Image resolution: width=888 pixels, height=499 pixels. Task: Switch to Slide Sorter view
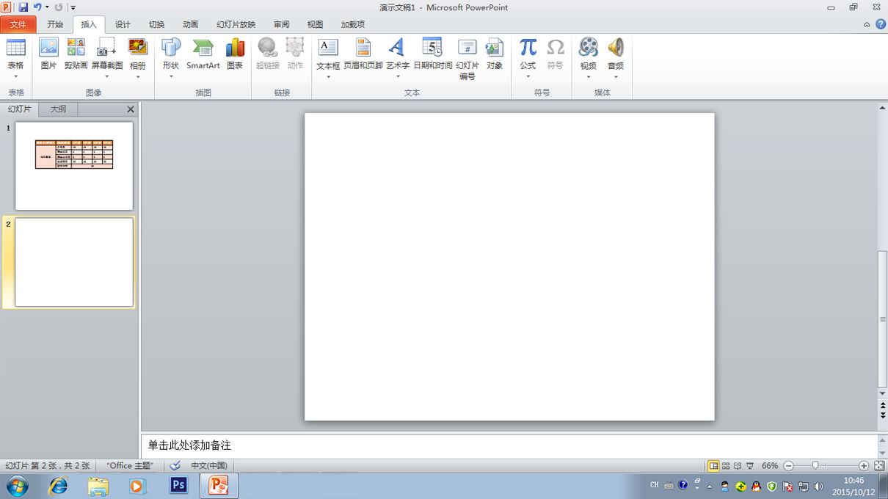click(726, 466)
